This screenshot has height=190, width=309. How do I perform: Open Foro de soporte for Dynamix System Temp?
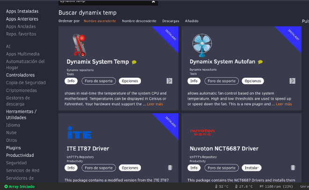[99, 81]
